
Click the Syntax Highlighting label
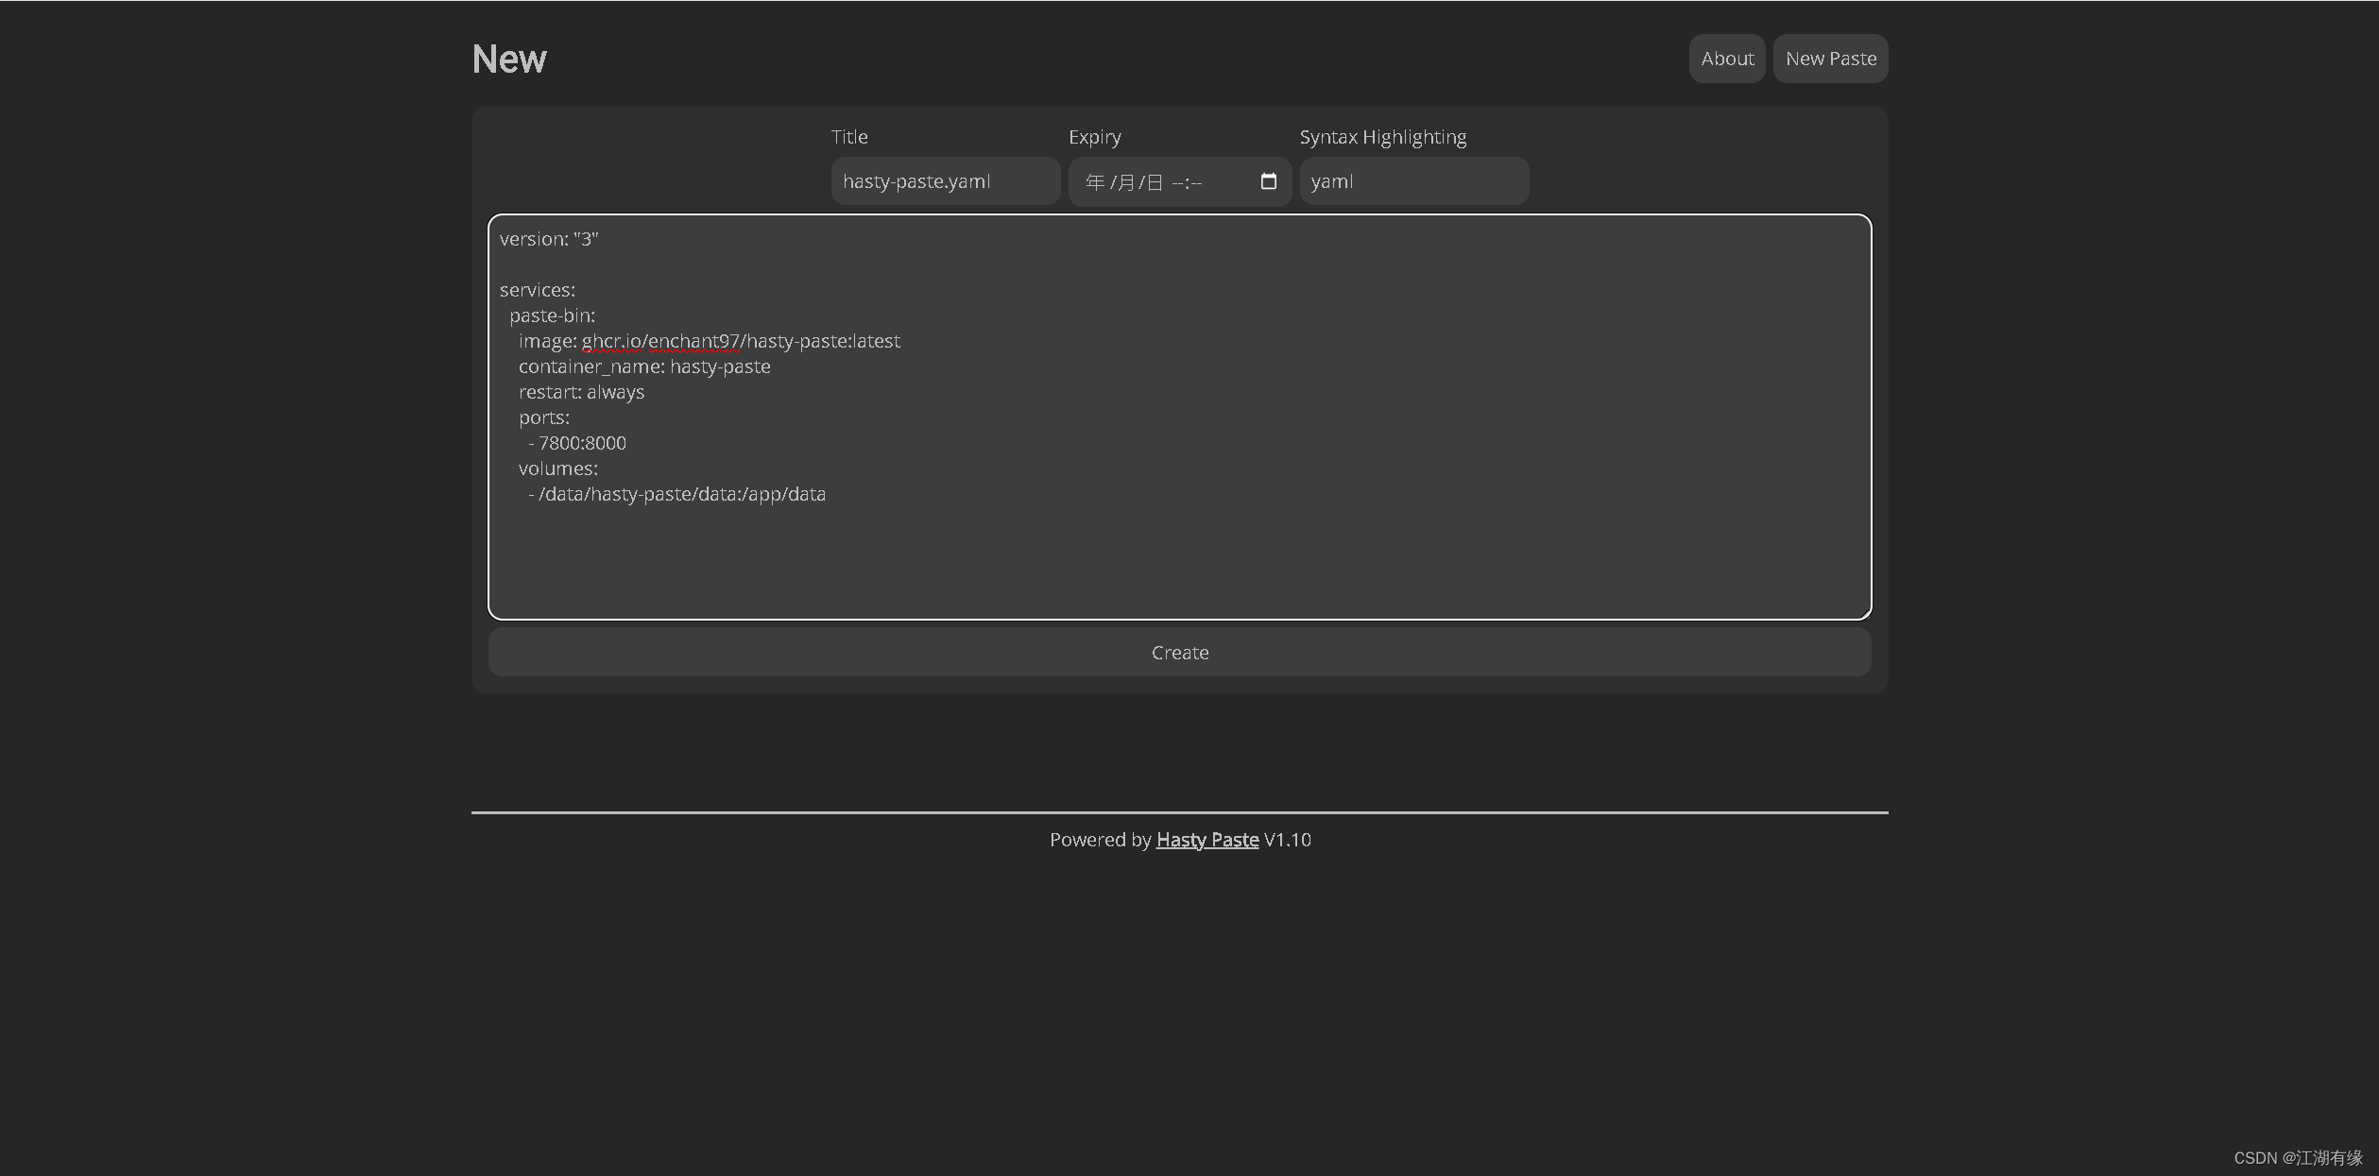coord(1382,137)
